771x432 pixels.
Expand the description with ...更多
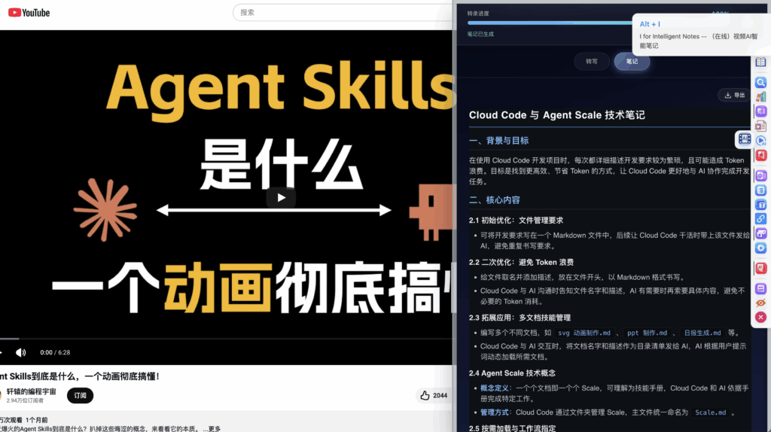[x=212, y=428]
